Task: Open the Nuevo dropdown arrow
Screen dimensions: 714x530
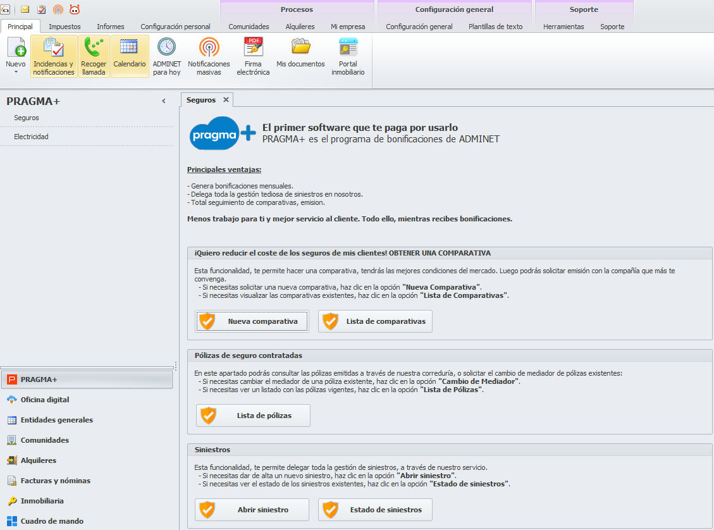Action: [x=16, y=72]
